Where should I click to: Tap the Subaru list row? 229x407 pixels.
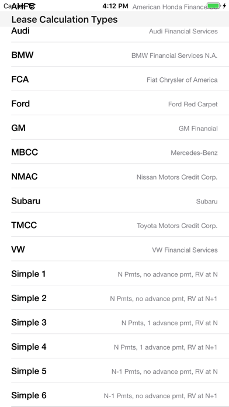[114, 200]
